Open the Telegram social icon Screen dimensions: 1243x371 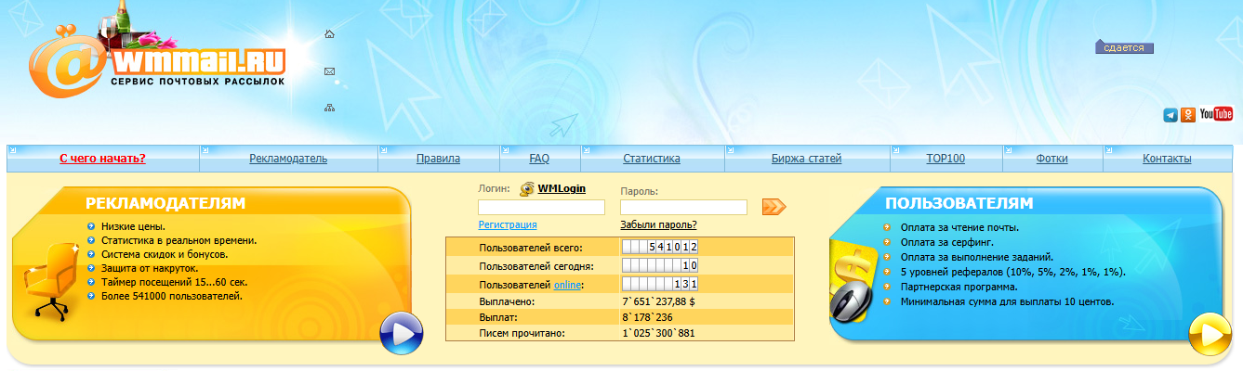pyautogui.click(x=1170, y=115)
